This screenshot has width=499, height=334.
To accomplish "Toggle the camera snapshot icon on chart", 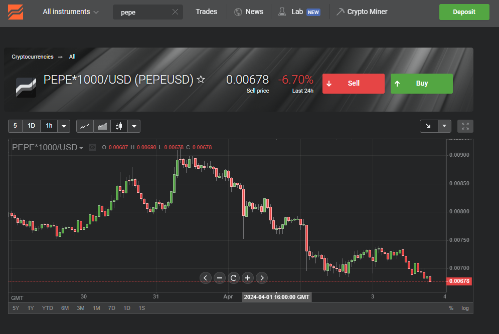I will (x=92, y=147).
